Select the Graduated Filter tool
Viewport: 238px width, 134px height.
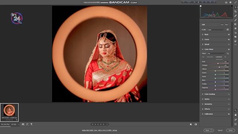pyautogui.click(x=235, y=24)
